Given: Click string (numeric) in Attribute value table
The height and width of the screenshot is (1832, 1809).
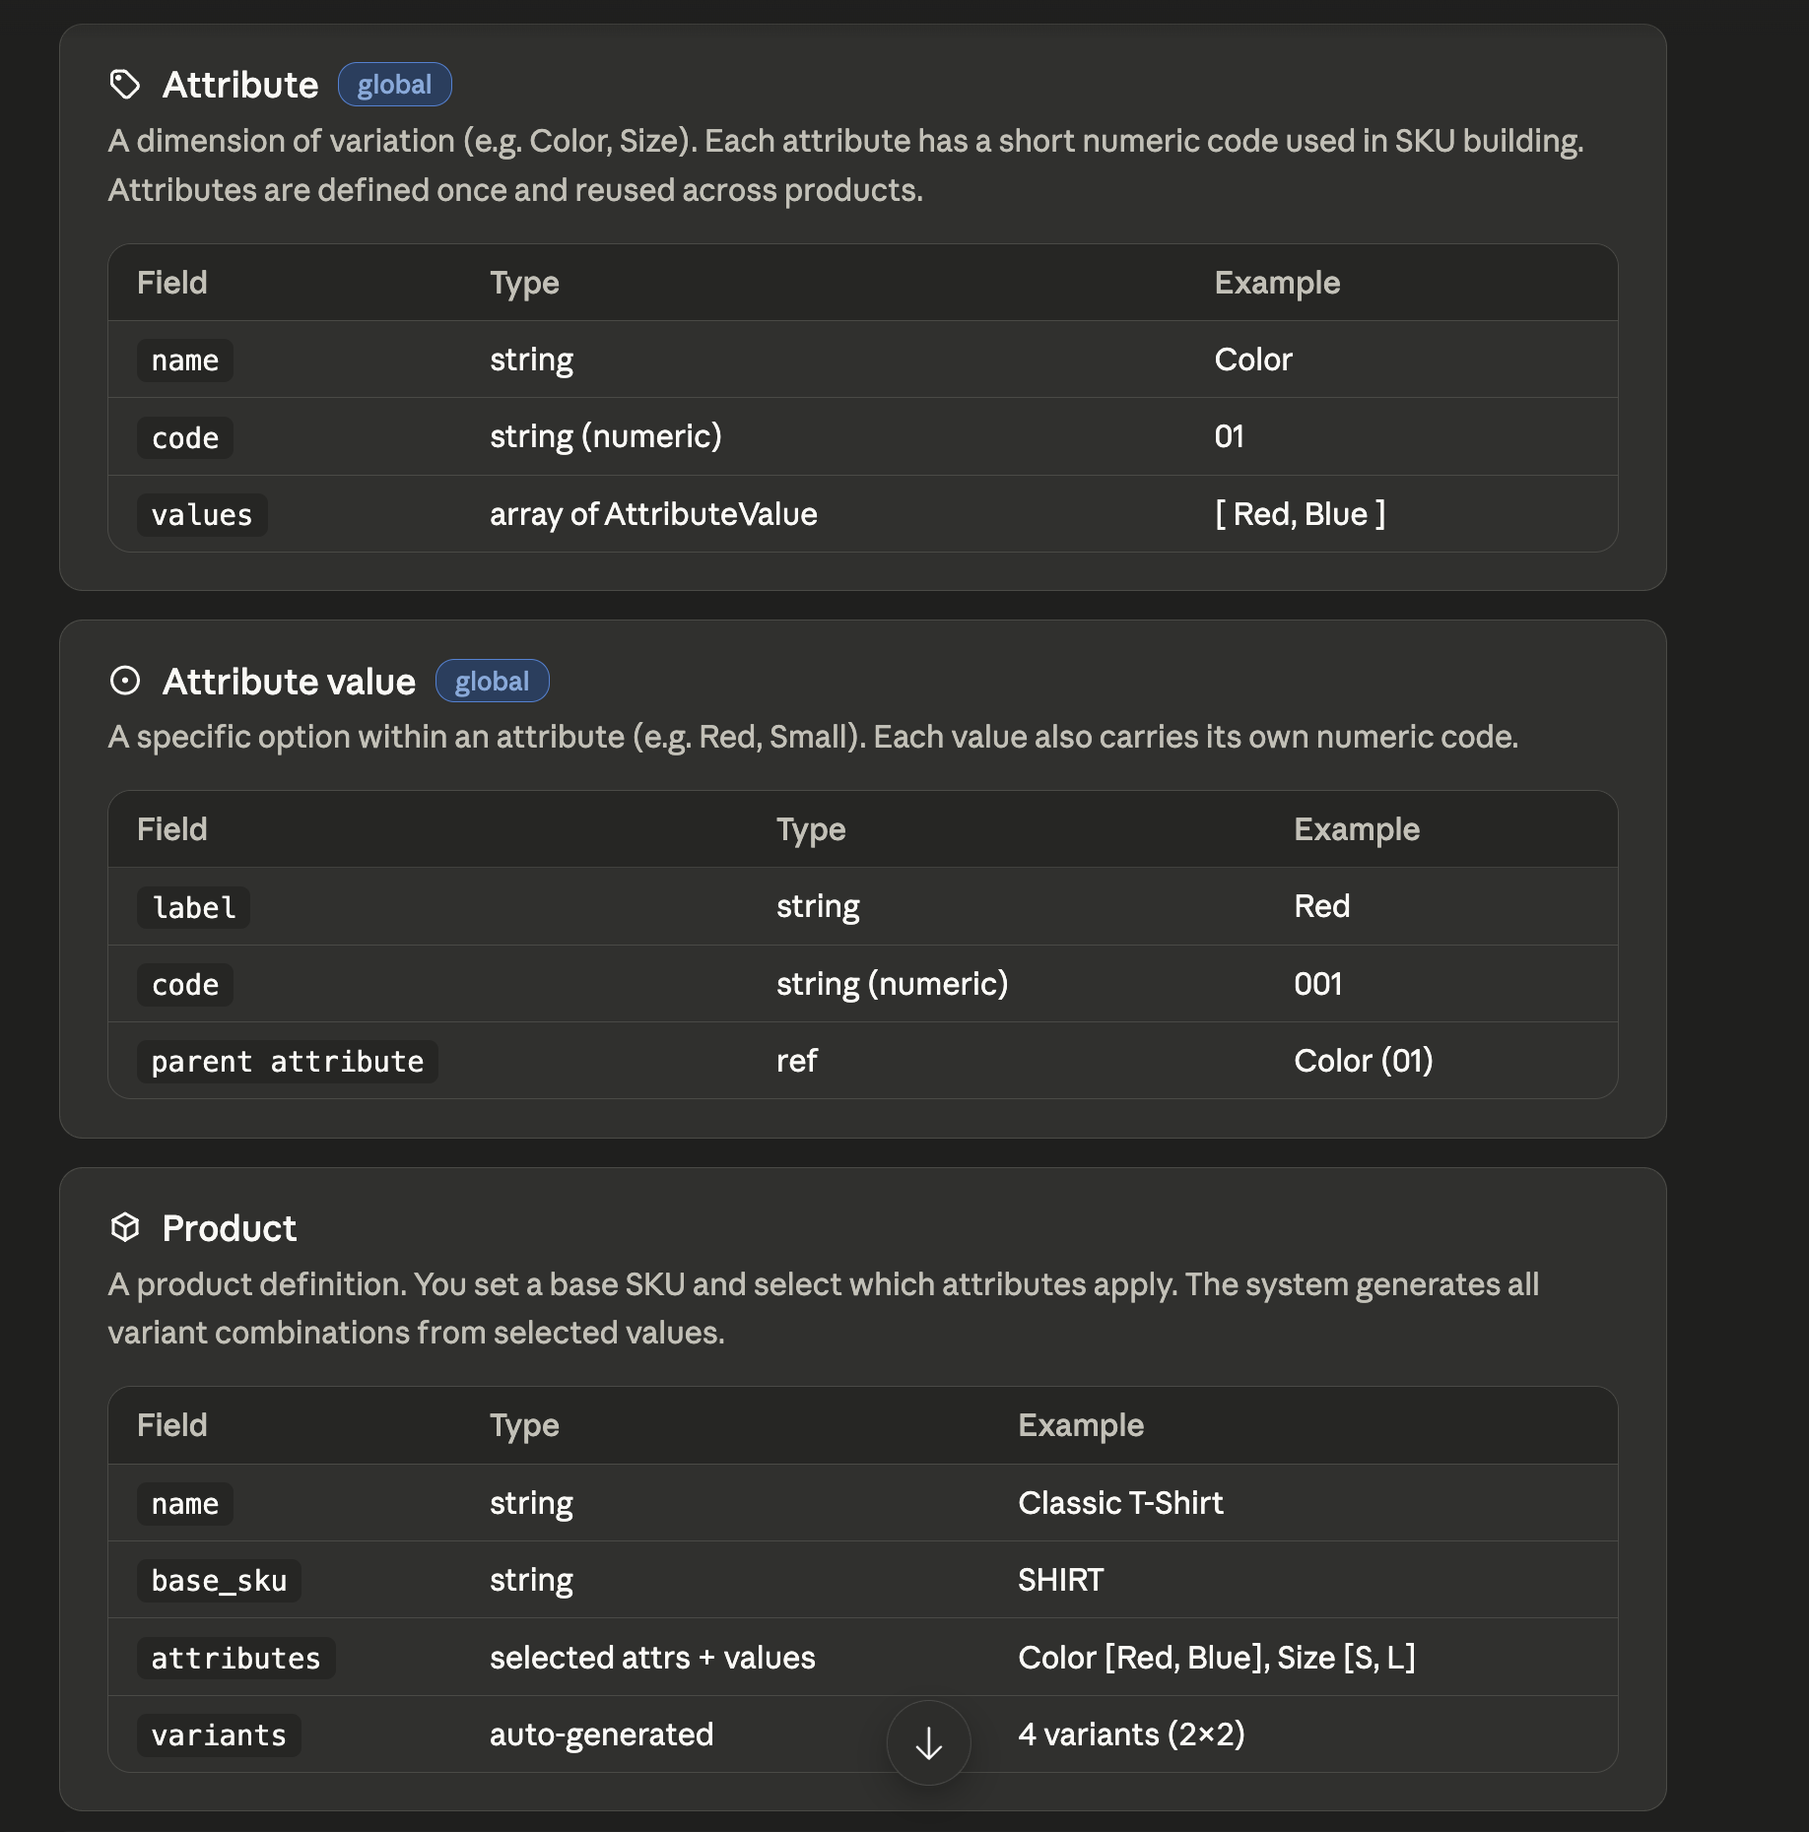Looking at the screenshot, I should (892, 983).
